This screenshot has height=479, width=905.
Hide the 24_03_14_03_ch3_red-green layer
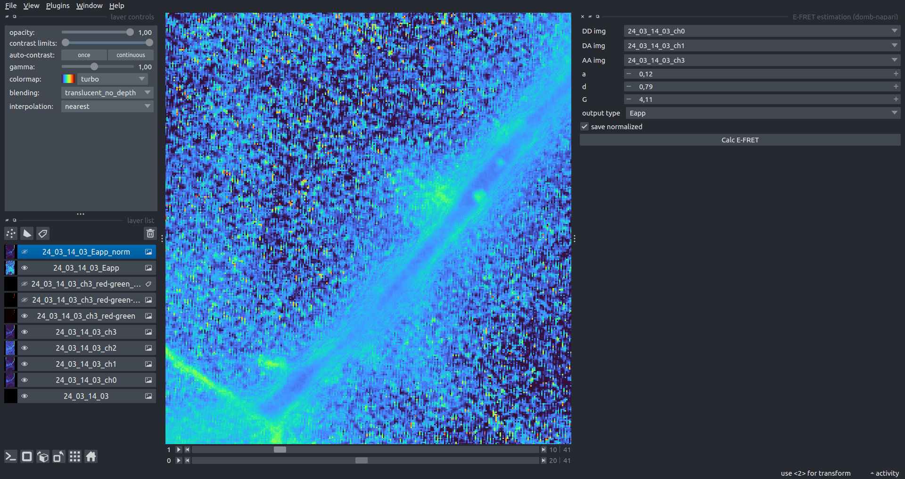25,316
